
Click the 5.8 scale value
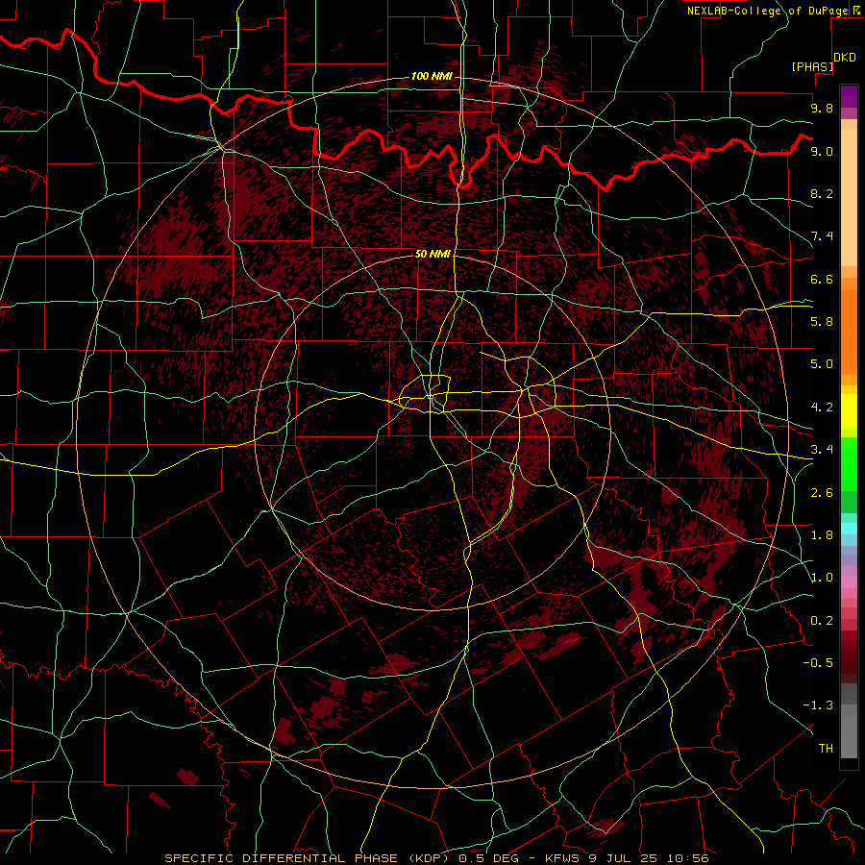click(822, 322)
